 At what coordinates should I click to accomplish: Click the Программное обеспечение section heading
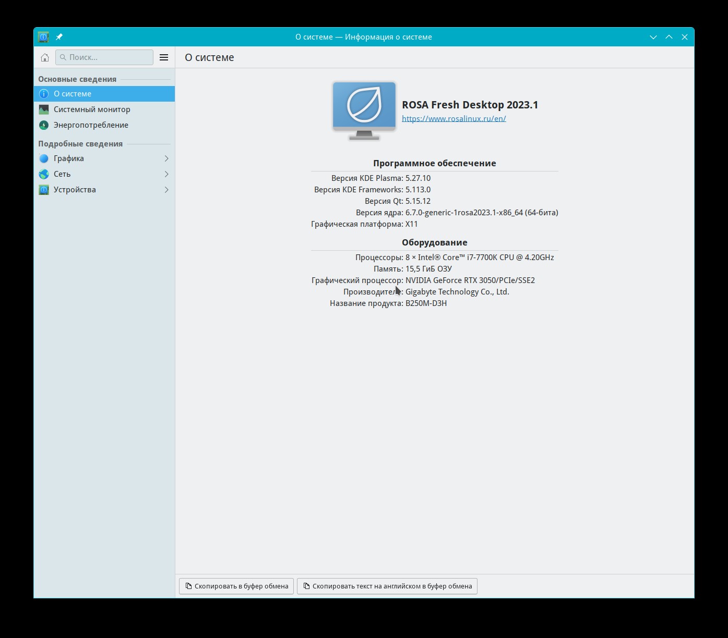coord(435,163)
